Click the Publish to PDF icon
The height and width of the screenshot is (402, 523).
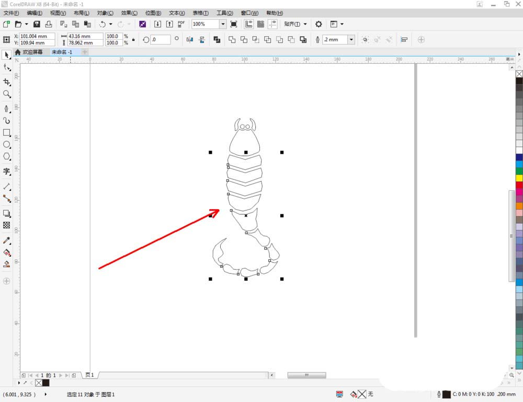[x=181, y=24]
